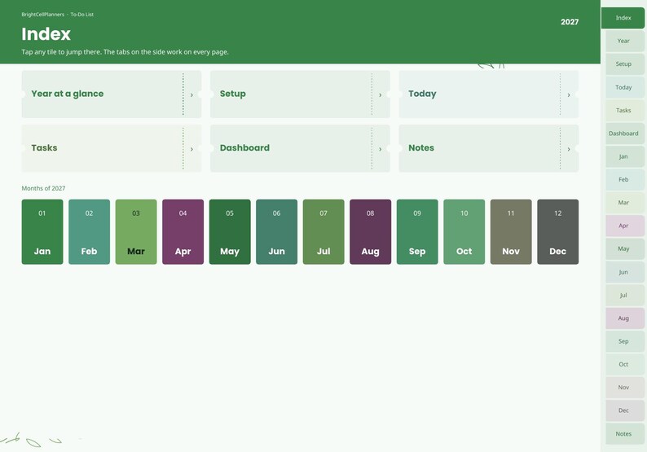Jump to the 01 Jan month tile
The height and width of the screenshot is (452, 647).
42,232
